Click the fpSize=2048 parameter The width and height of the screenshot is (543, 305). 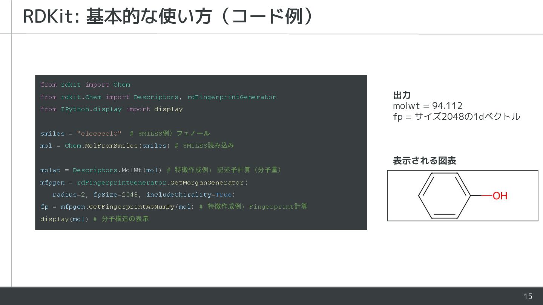point(116,195)
